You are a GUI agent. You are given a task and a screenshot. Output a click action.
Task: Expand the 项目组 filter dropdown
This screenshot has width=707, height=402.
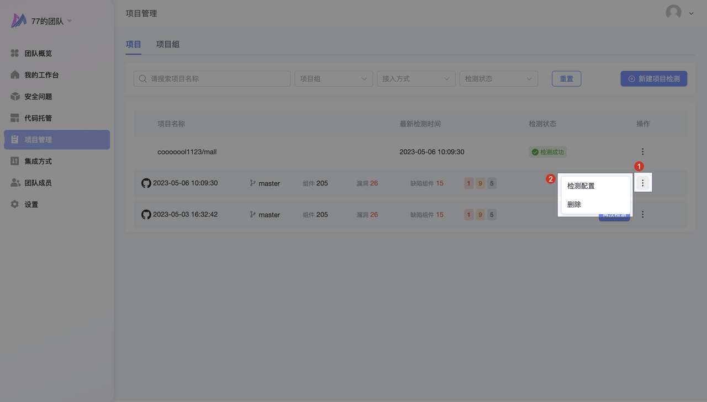tap(333, 79)
